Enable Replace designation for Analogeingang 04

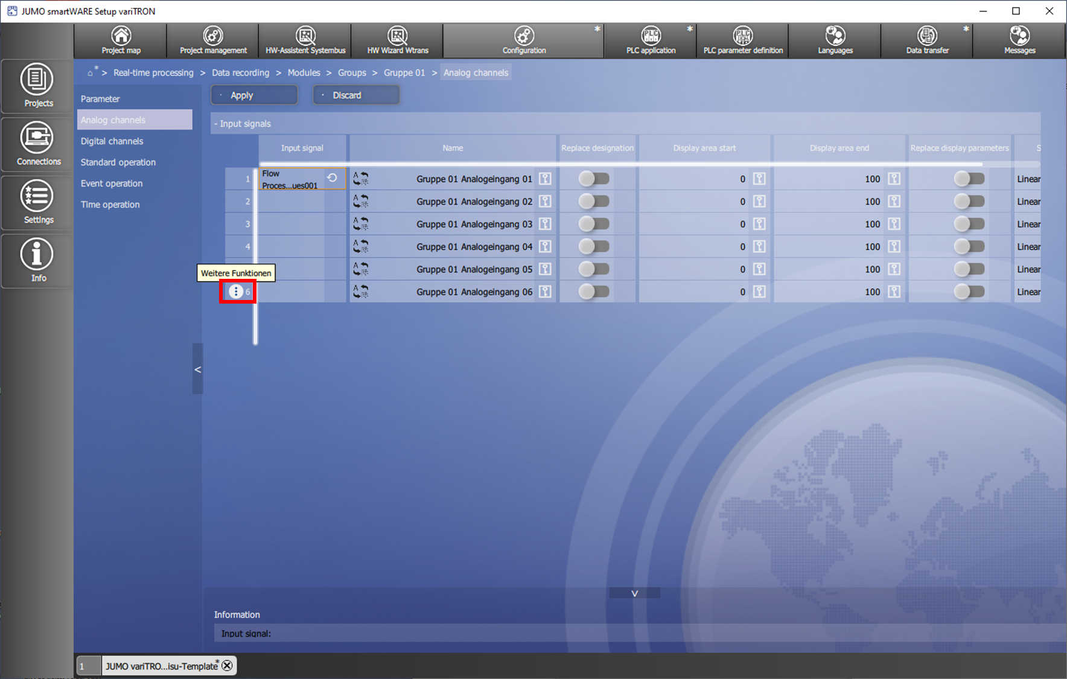(594, 246)
